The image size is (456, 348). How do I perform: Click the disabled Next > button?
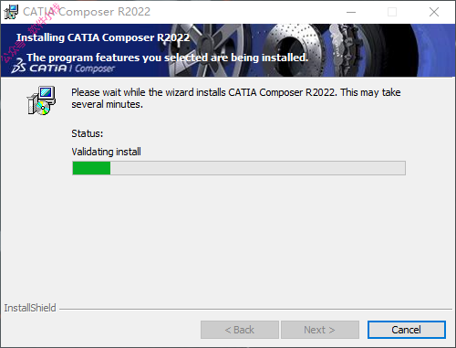[x=320, y=330]
